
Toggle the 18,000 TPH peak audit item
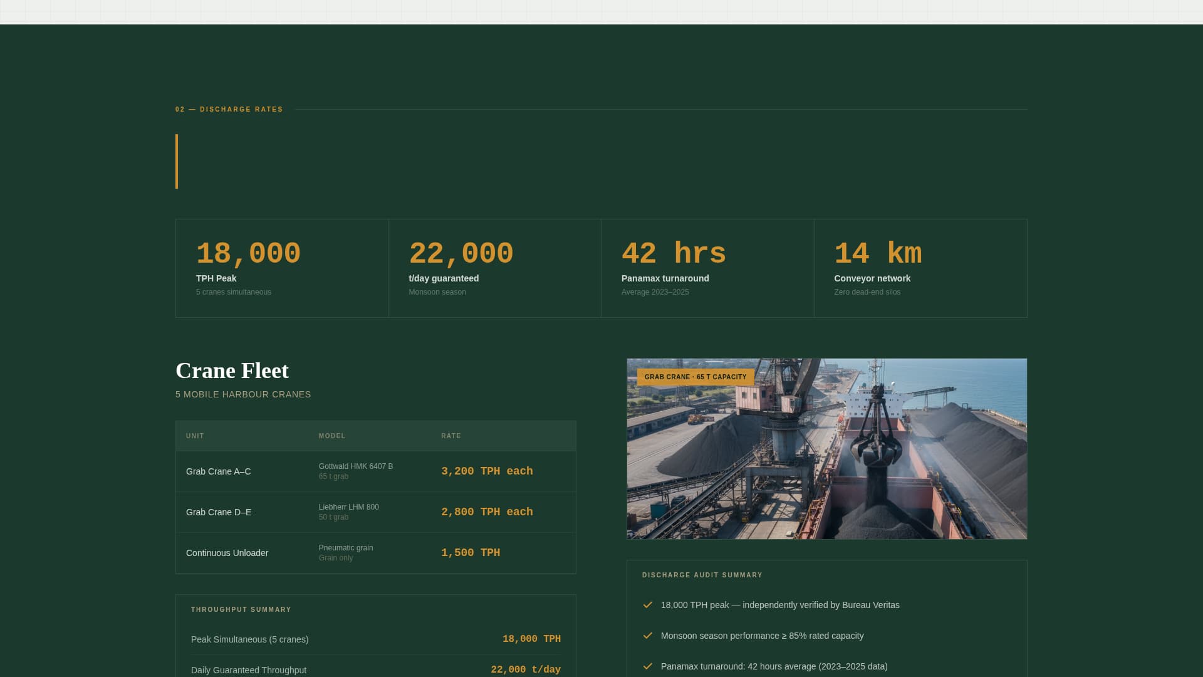[x=780, y=605]
